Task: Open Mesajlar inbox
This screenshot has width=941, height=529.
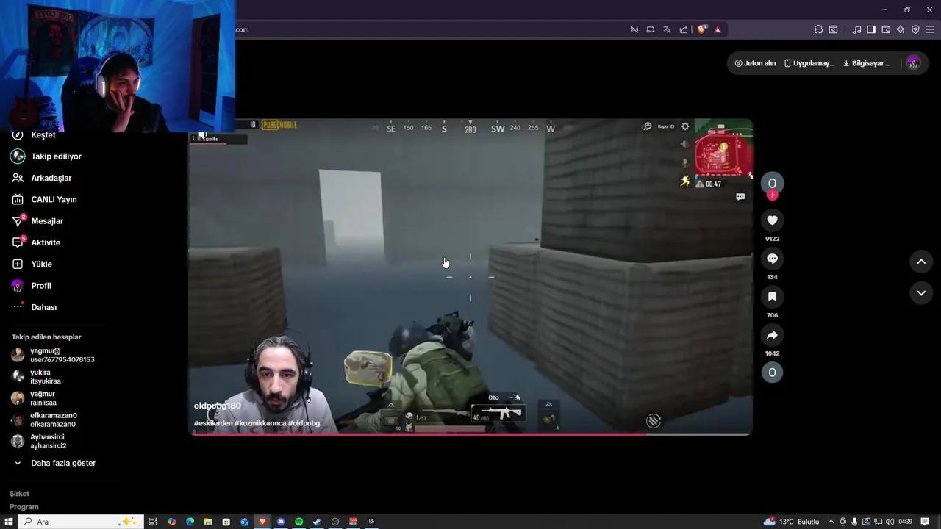Action: pyautogui.click(x=37, y=221)
